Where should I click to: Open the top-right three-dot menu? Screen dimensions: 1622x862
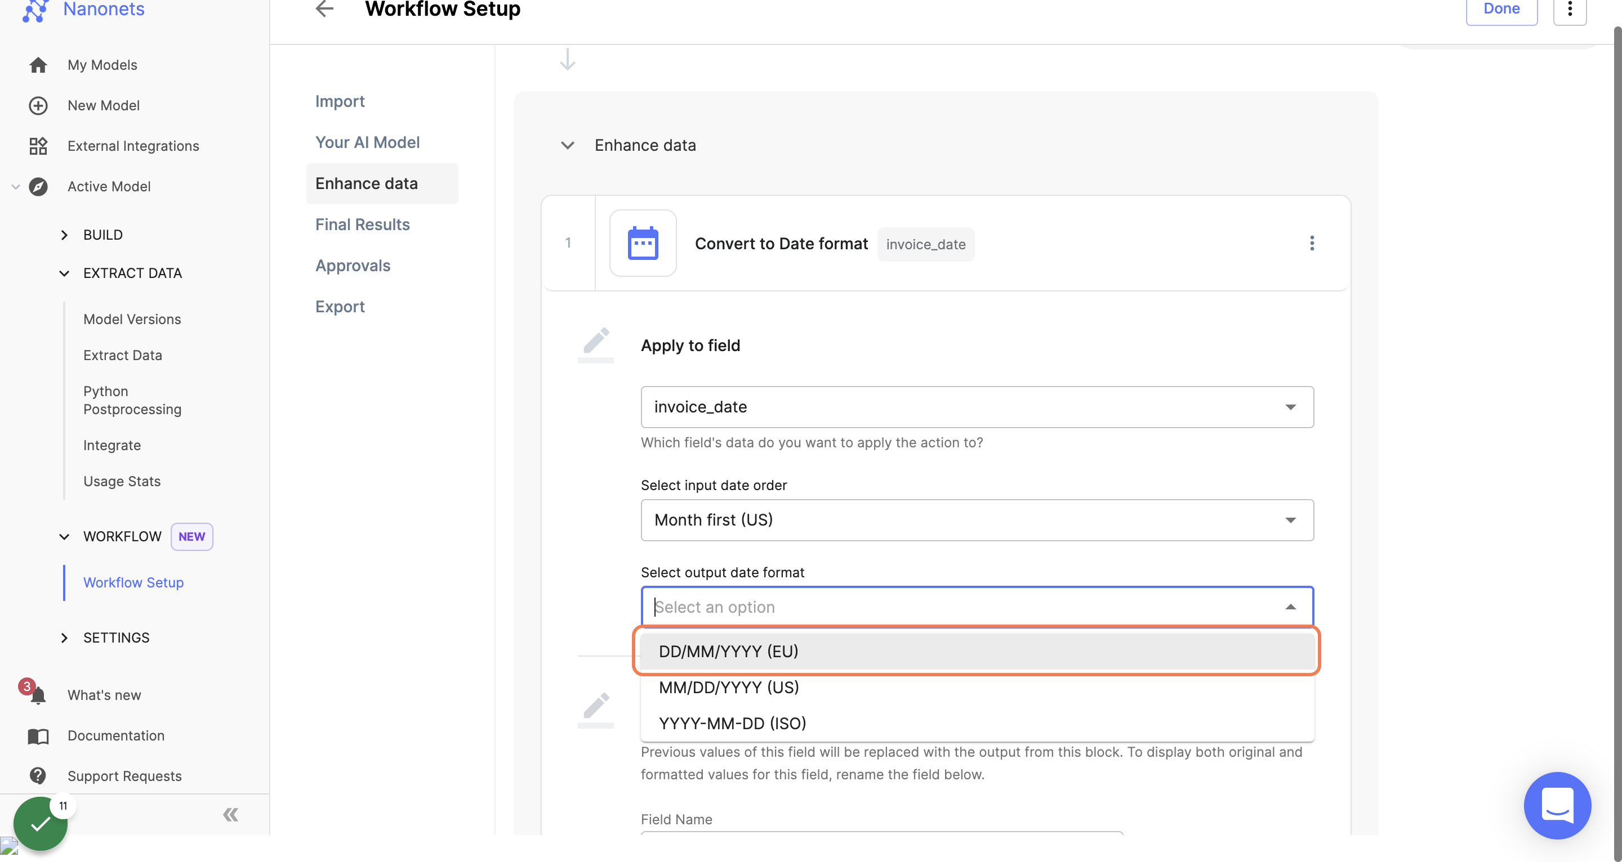pyautogui.click(x=1569, y=10)
